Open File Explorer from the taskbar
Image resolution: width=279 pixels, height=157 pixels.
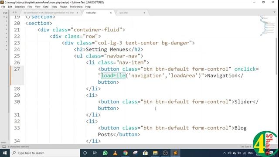tap(155, 153)
